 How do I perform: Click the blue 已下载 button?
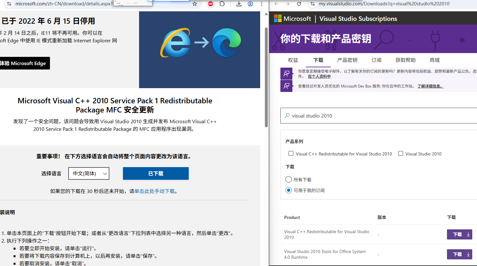pyautogui.click(x=156, y=173)
